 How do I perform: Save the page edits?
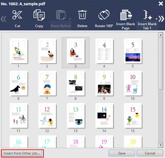pos(122,153)
